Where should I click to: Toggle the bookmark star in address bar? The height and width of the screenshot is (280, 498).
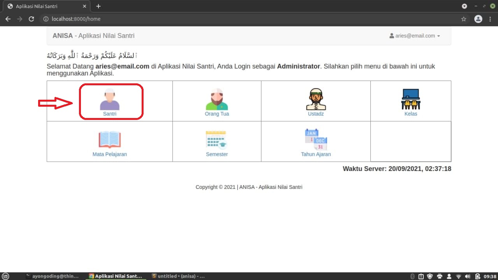[x=463, y=19]
